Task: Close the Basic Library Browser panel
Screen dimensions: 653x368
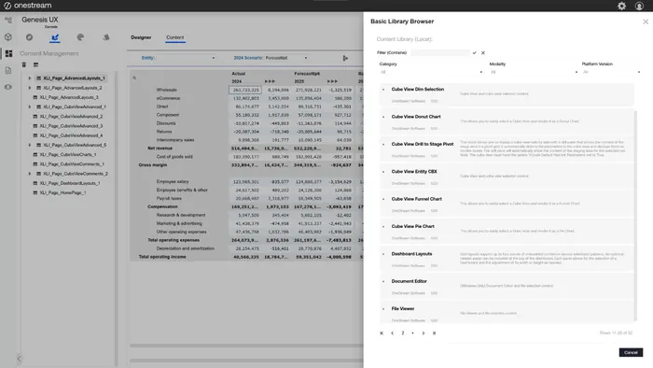Action: (x=646, y=21)
